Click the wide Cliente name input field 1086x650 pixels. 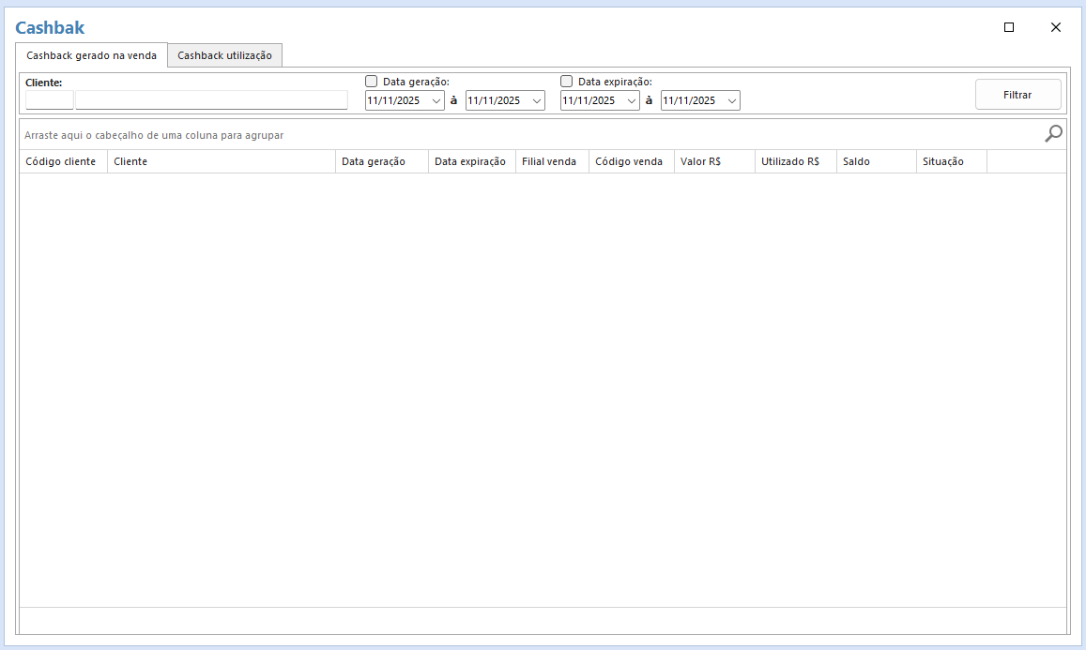[211, 100]
